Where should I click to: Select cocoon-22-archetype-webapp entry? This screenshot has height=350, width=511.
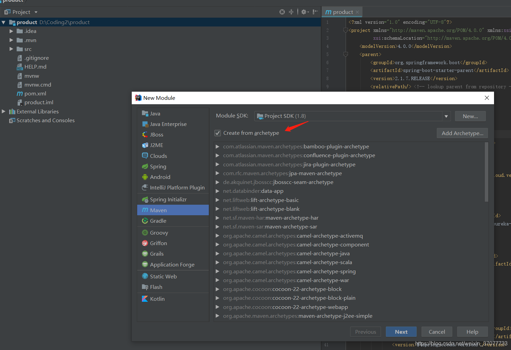tap(286, 307)
